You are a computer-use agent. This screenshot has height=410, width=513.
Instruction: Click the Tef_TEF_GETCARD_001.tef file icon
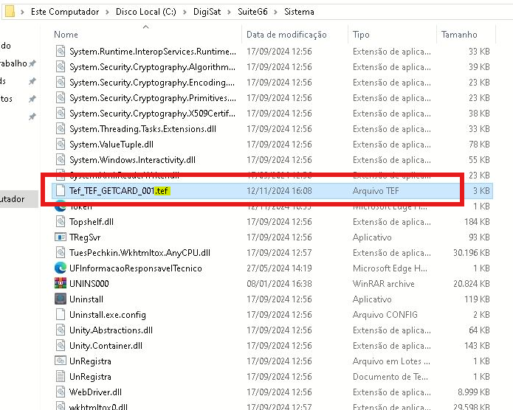point(61,190)
